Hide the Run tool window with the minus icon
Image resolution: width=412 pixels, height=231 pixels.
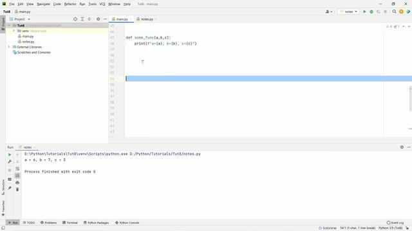click(x=409, y=147)
